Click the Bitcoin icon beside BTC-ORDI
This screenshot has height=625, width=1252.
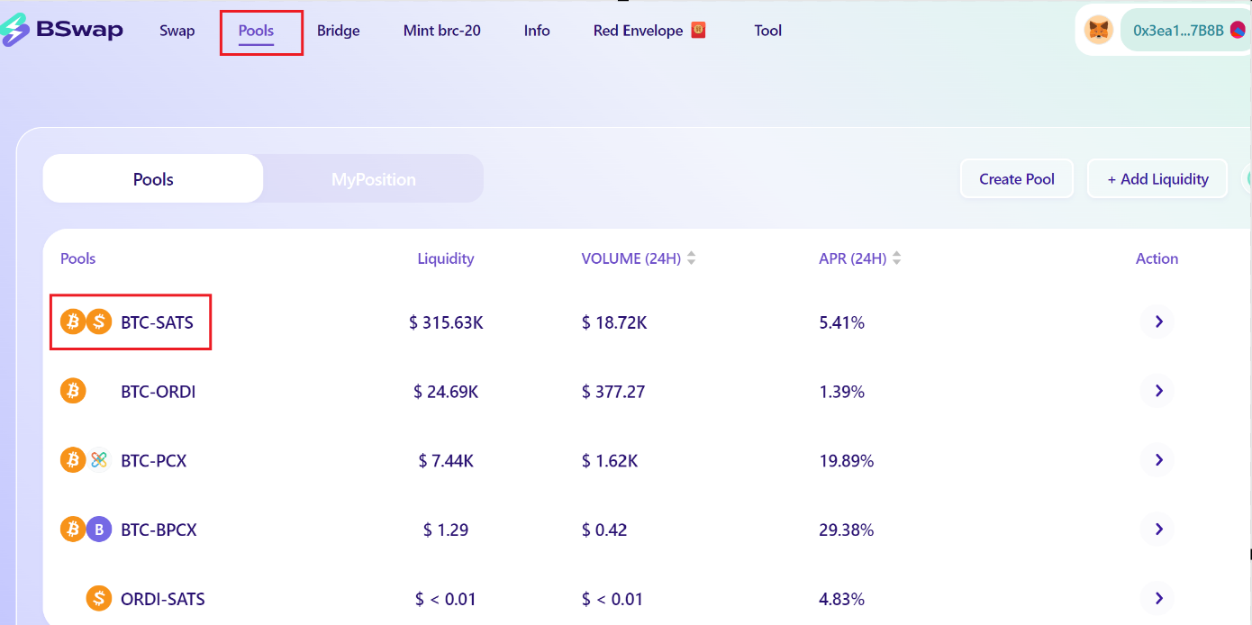[x=73, y=391]
